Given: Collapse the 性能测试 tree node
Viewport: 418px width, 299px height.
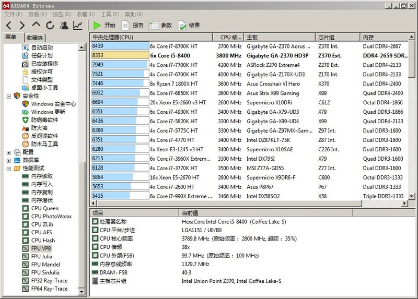Looking at the screenshot, I should click(x=8, y=169).
